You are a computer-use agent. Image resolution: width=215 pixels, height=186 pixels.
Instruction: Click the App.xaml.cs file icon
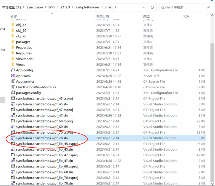tap(13, 81)
